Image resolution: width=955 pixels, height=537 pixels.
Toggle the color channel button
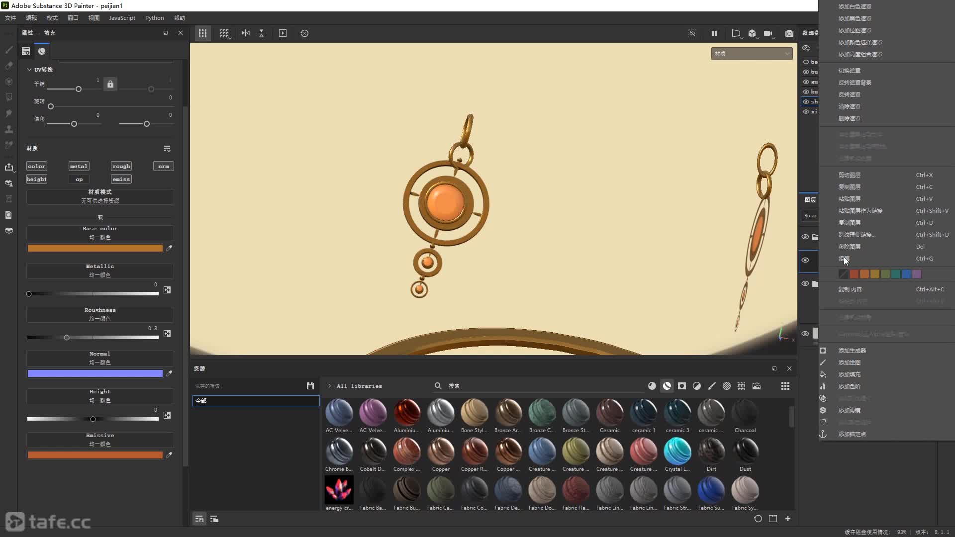pos(36,166)
